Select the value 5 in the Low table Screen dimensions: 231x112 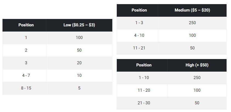[x=79, y=88]
